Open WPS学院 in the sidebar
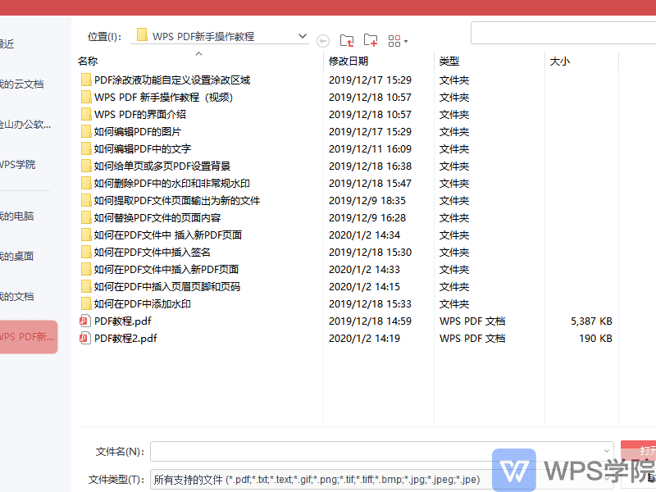This screenshot has width=656, height=492. click(x=17, y=165)
